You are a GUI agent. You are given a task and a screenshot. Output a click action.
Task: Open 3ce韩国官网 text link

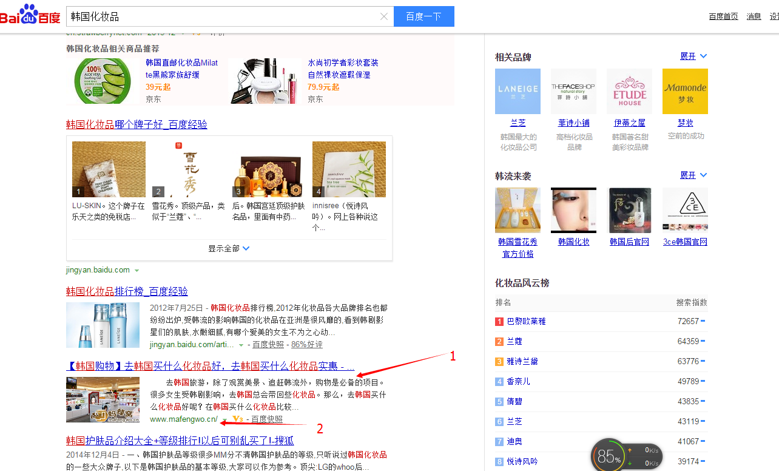coord(685,242)
